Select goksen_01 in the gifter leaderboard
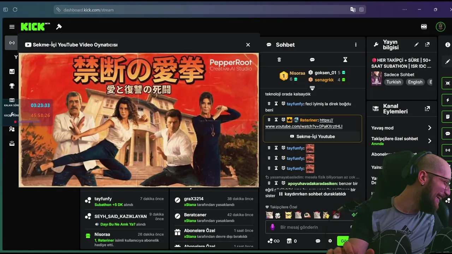452x254 pixels. (x=325, y=73)
